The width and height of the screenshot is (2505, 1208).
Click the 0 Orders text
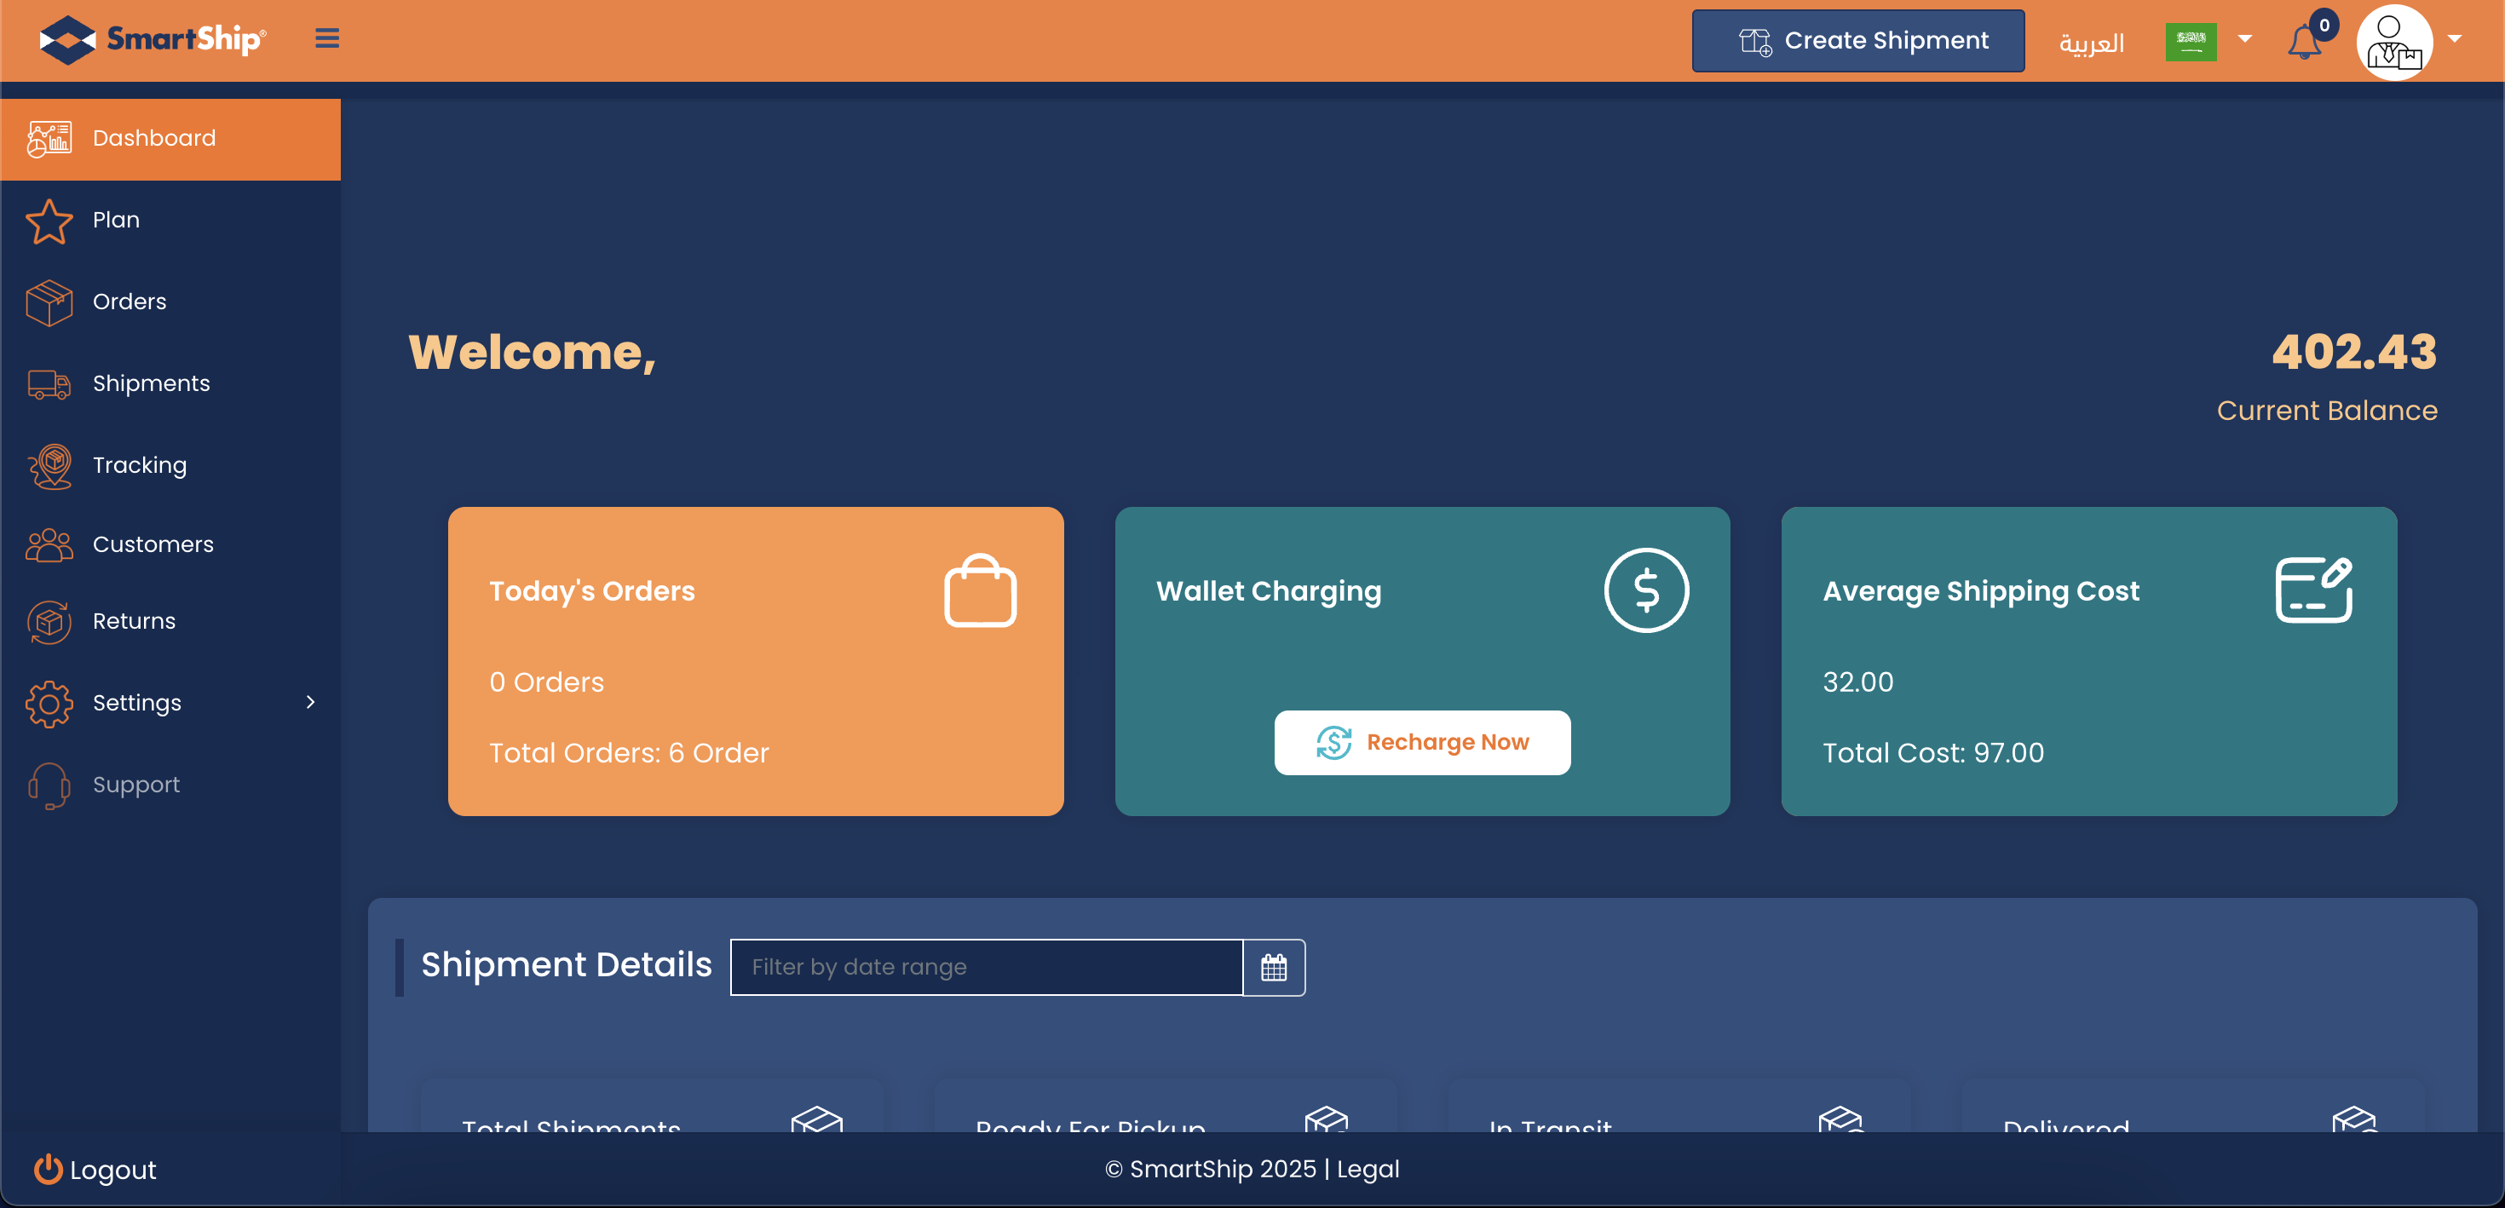546,682
